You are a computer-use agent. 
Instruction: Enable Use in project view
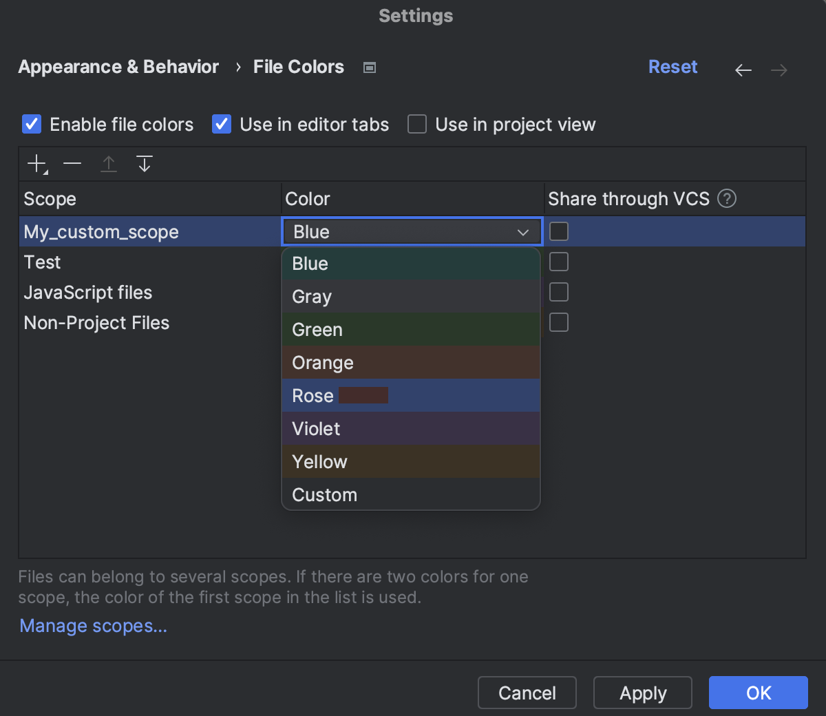pos(416,124)
